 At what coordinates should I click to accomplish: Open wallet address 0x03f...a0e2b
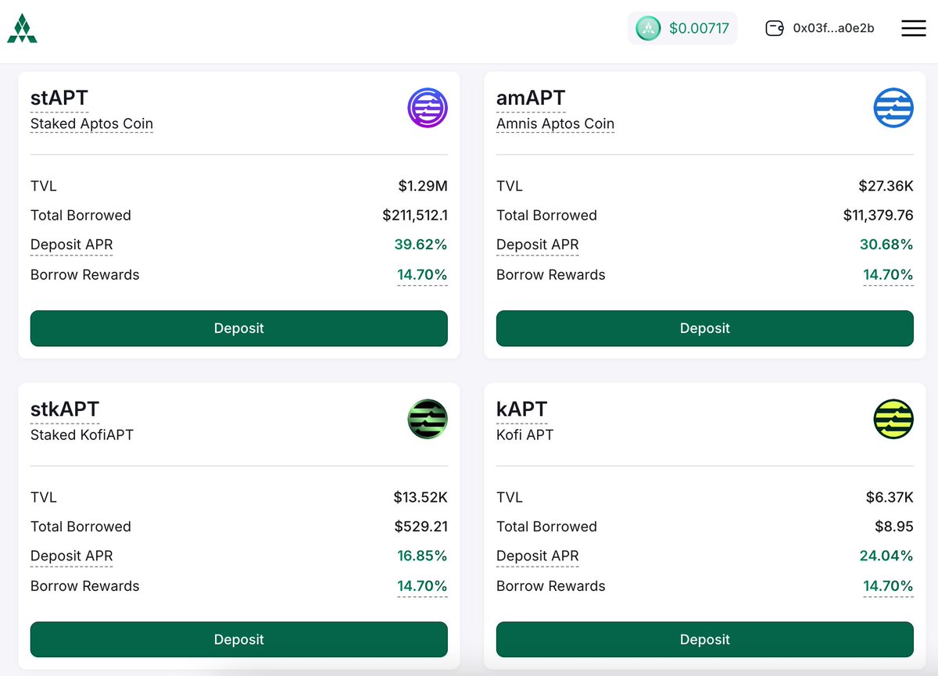(833, 28)
